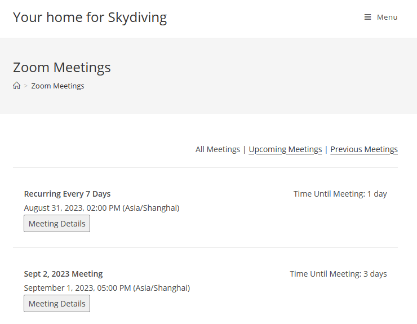Click 'Time Until Meeting: 3 days' text
This screenshot has height=324, width=417.
pos(338,274)
